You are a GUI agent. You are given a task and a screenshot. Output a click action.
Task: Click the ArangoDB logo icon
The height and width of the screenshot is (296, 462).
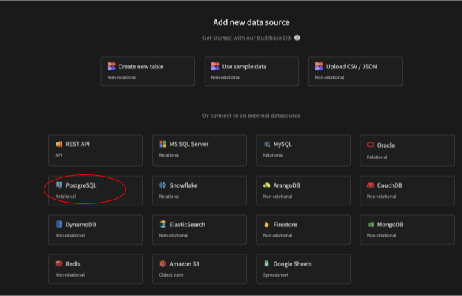267,185
